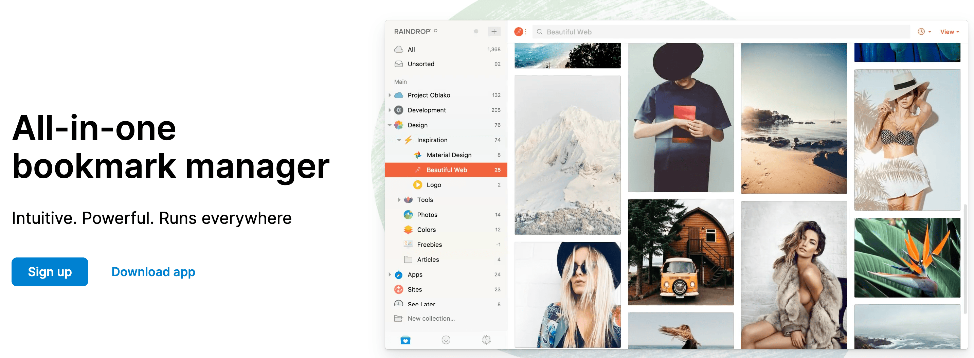Click New collection... label

click(x=431, y=318)
